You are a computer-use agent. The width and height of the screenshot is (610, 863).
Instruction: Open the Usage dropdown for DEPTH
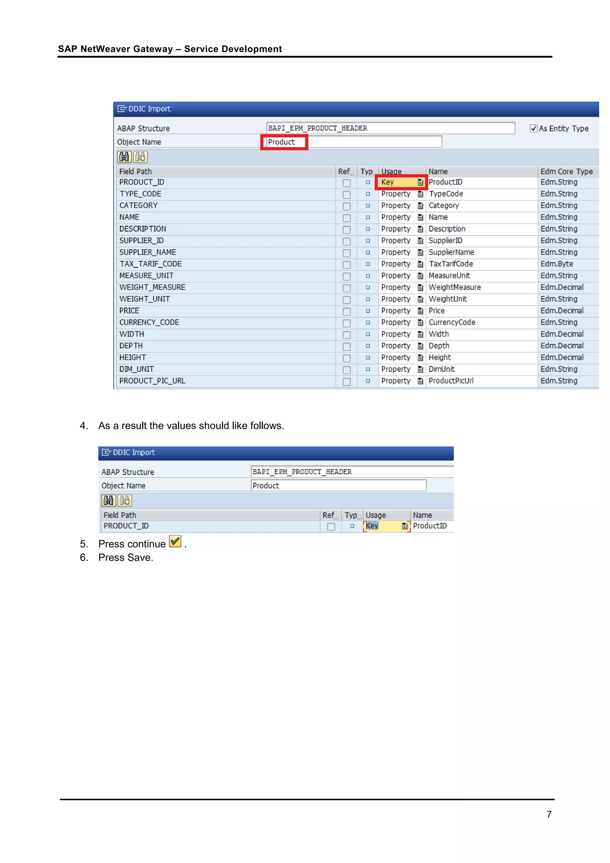pos(420,346)
